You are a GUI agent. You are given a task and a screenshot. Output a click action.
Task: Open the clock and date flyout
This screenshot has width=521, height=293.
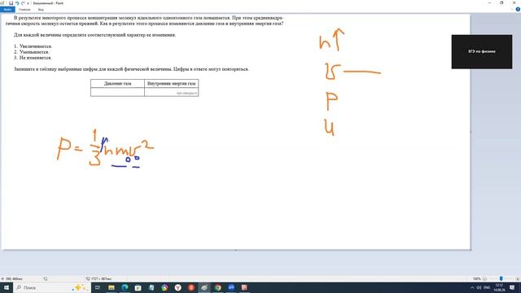[499, 287]
